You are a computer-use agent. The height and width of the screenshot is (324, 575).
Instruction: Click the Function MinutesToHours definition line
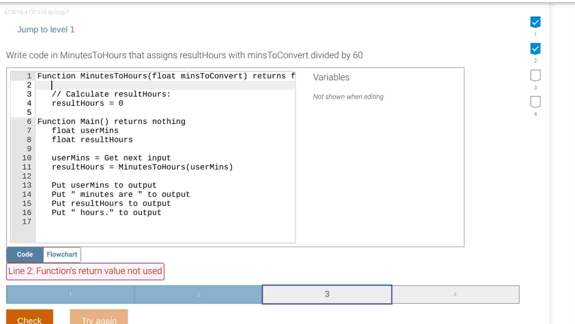[x=166, y=76]
